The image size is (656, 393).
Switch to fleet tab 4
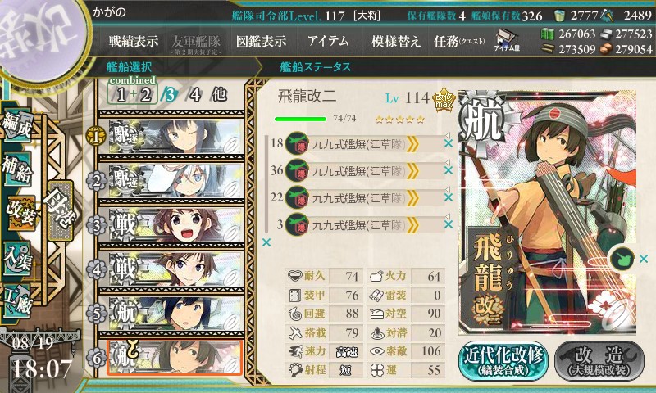coord(195,95)
